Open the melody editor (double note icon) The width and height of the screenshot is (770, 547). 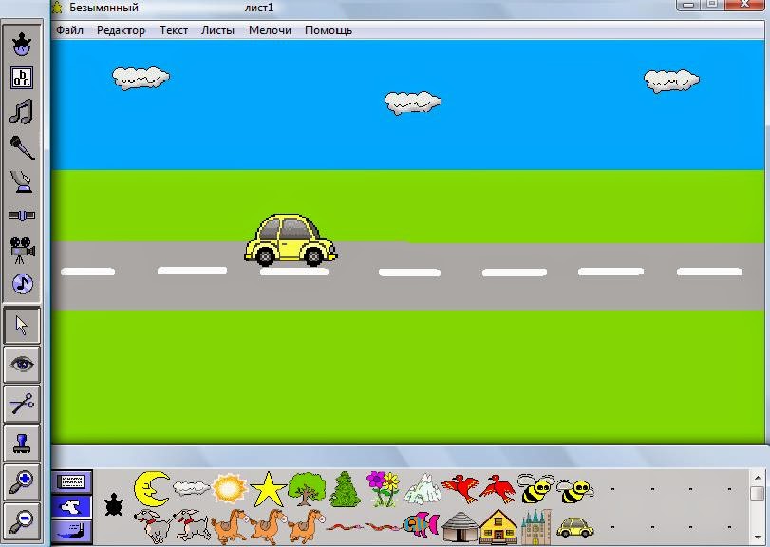[22, 111]
